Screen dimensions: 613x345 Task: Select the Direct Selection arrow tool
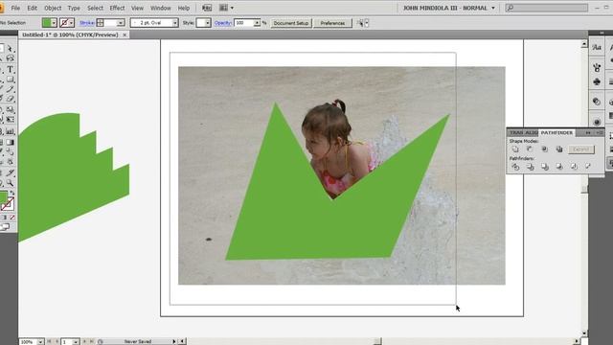11,49
